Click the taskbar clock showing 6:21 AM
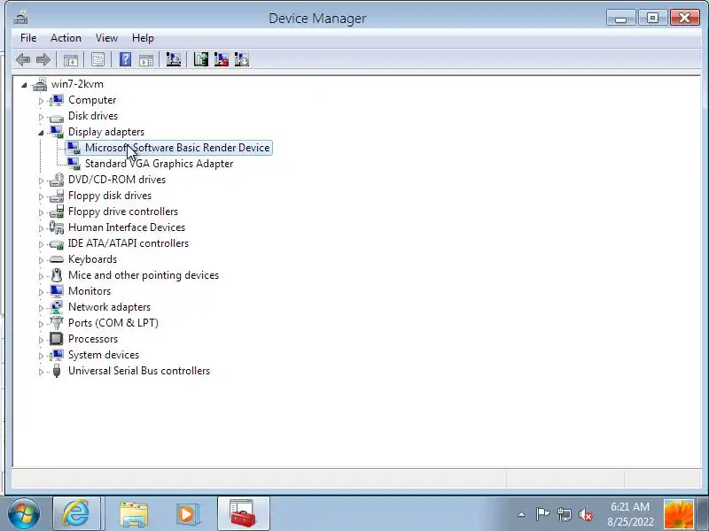This screenshot has width=709, height=531. pos(630,514)
